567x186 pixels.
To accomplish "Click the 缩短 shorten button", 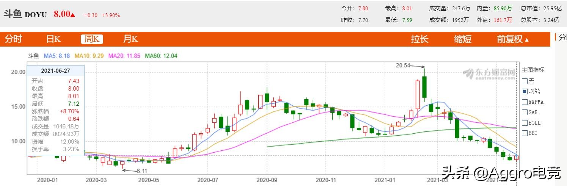I will coord(463,39).
